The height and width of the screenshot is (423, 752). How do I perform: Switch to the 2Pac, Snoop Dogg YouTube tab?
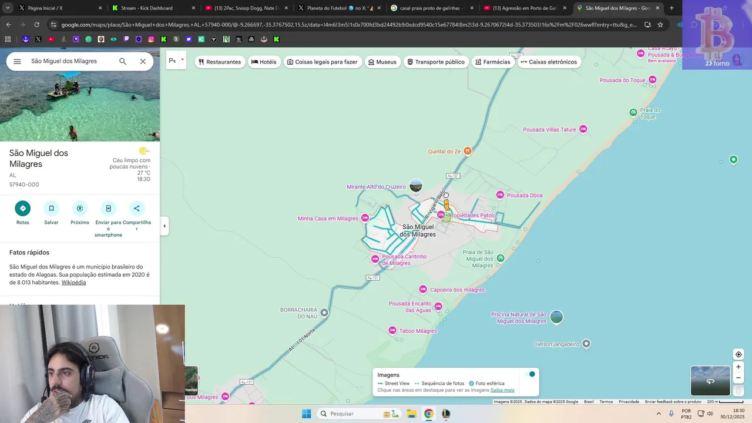pos(246,8)
